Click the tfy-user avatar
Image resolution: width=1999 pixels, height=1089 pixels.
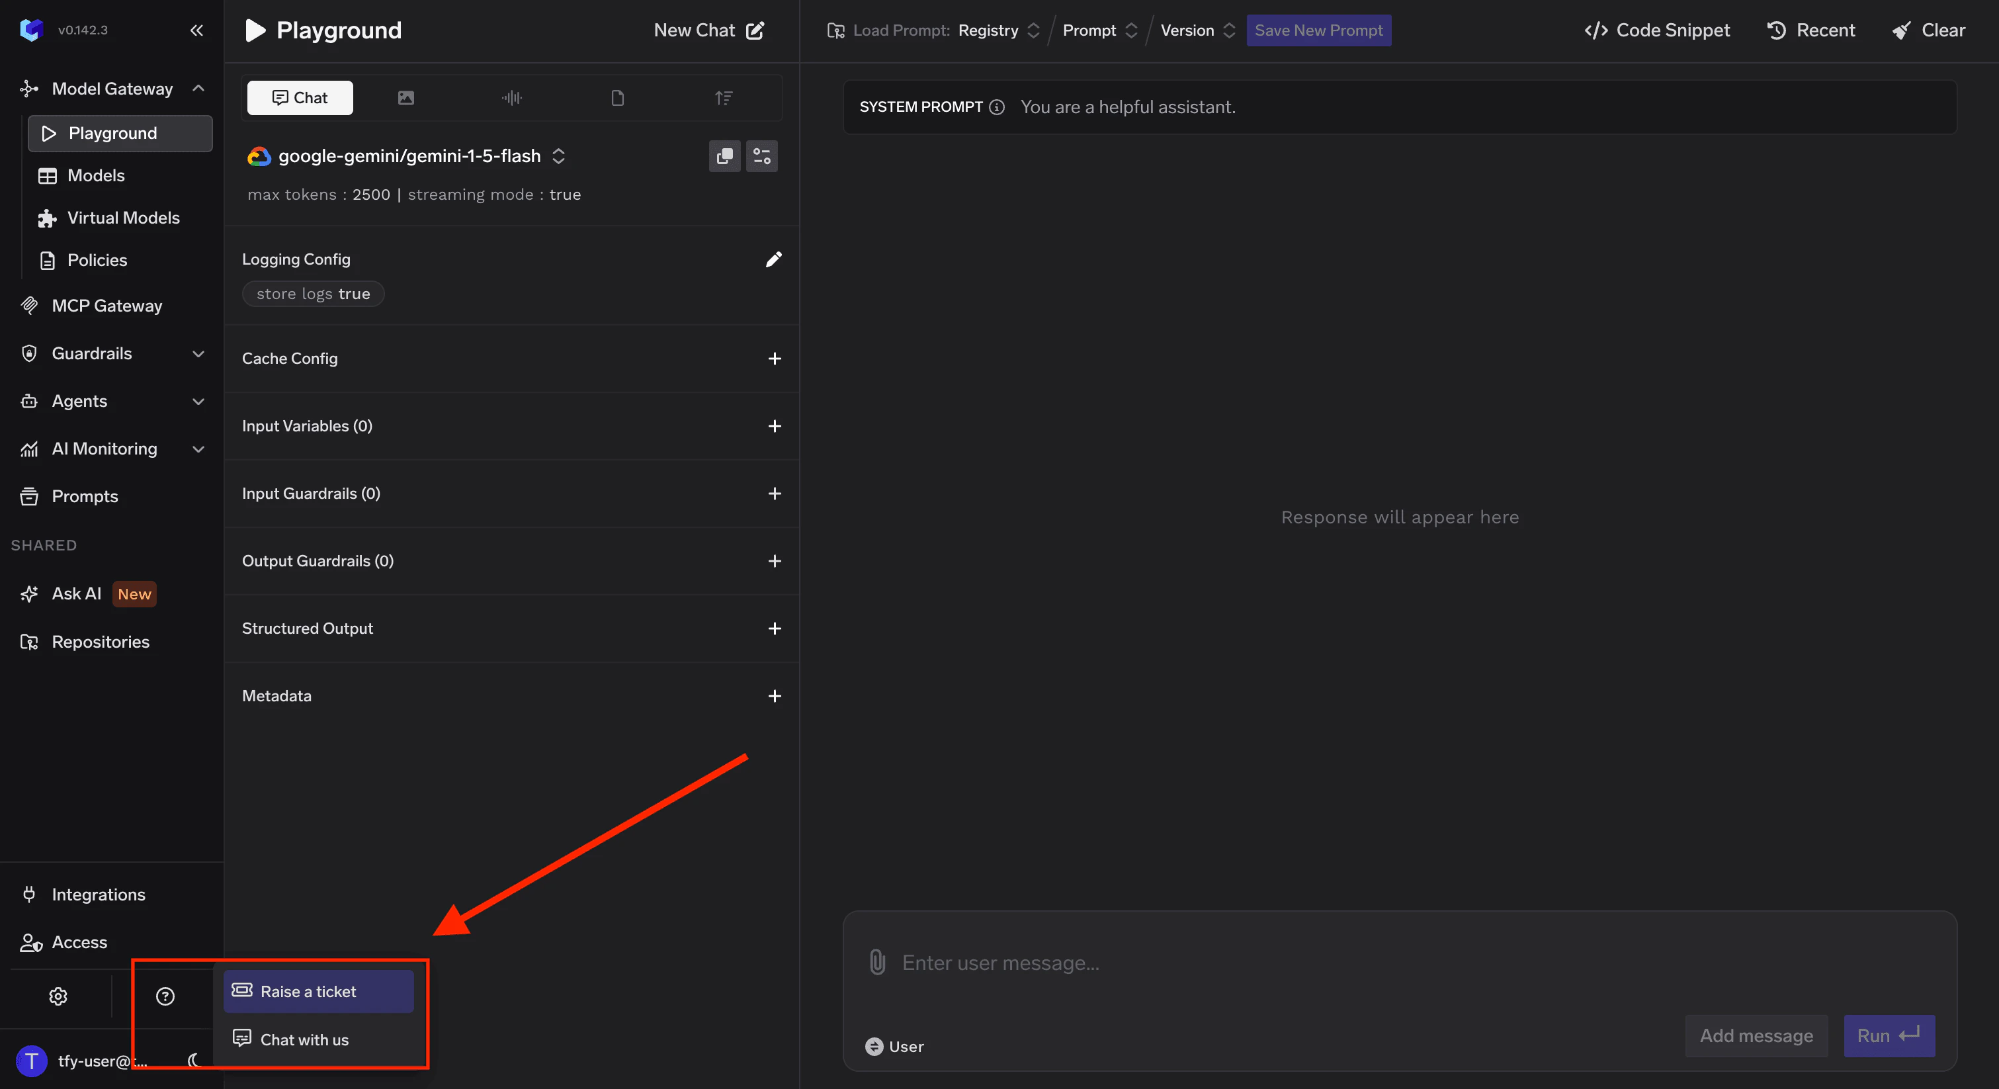pos(32,1061)
